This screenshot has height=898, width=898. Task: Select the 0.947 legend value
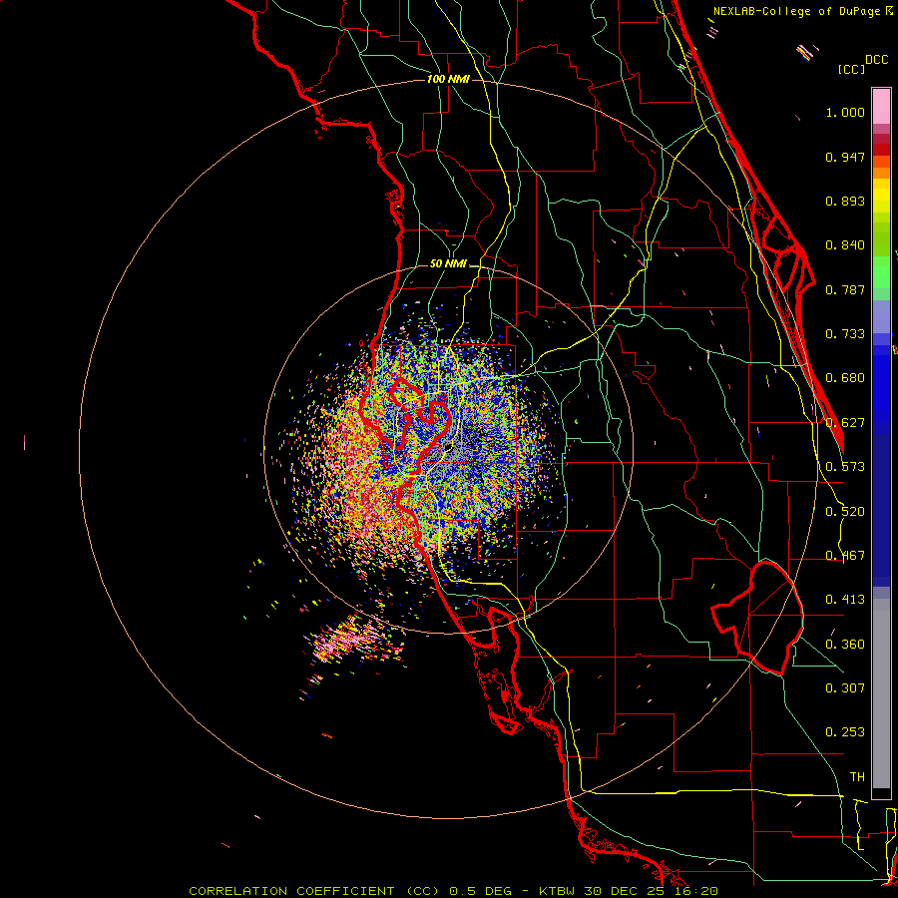[845, 157]
